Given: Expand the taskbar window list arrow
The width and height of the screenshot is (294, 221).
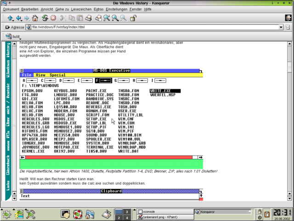Looking at the screenshot, I should [135, 210].
